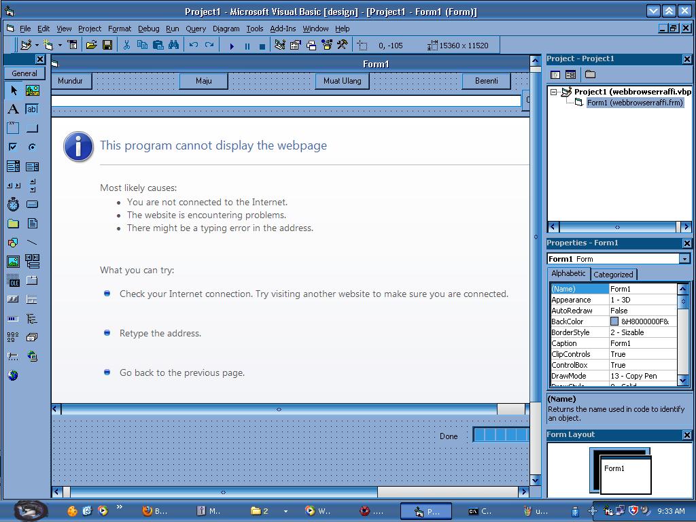Click Open Project toolbar icon
This screenshot has height=522, width=696.
[92, 45]
